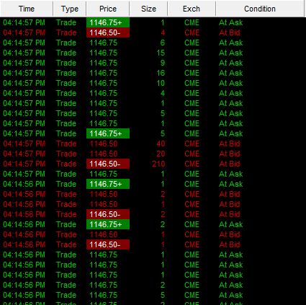Click the At Ask condition in the topmost row

coord(231,22)
